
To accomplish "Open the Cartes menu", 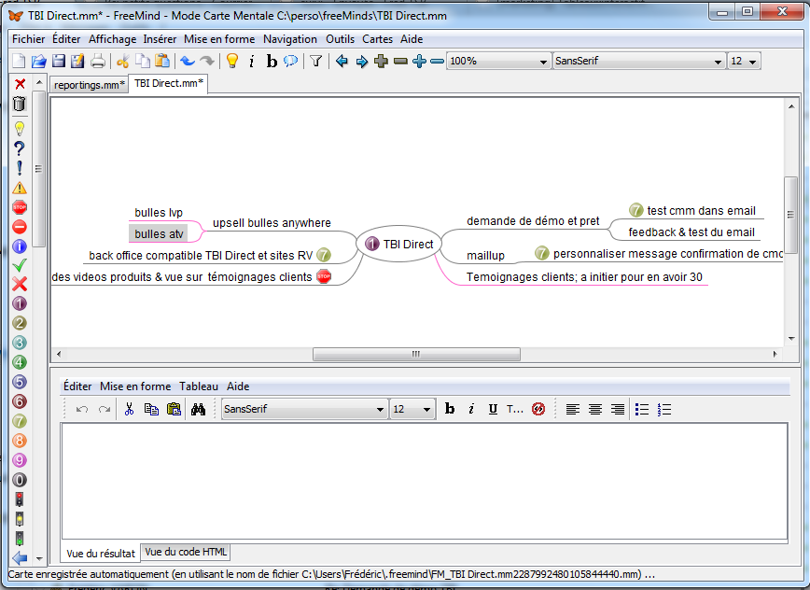I will click(x=377, y=39).
